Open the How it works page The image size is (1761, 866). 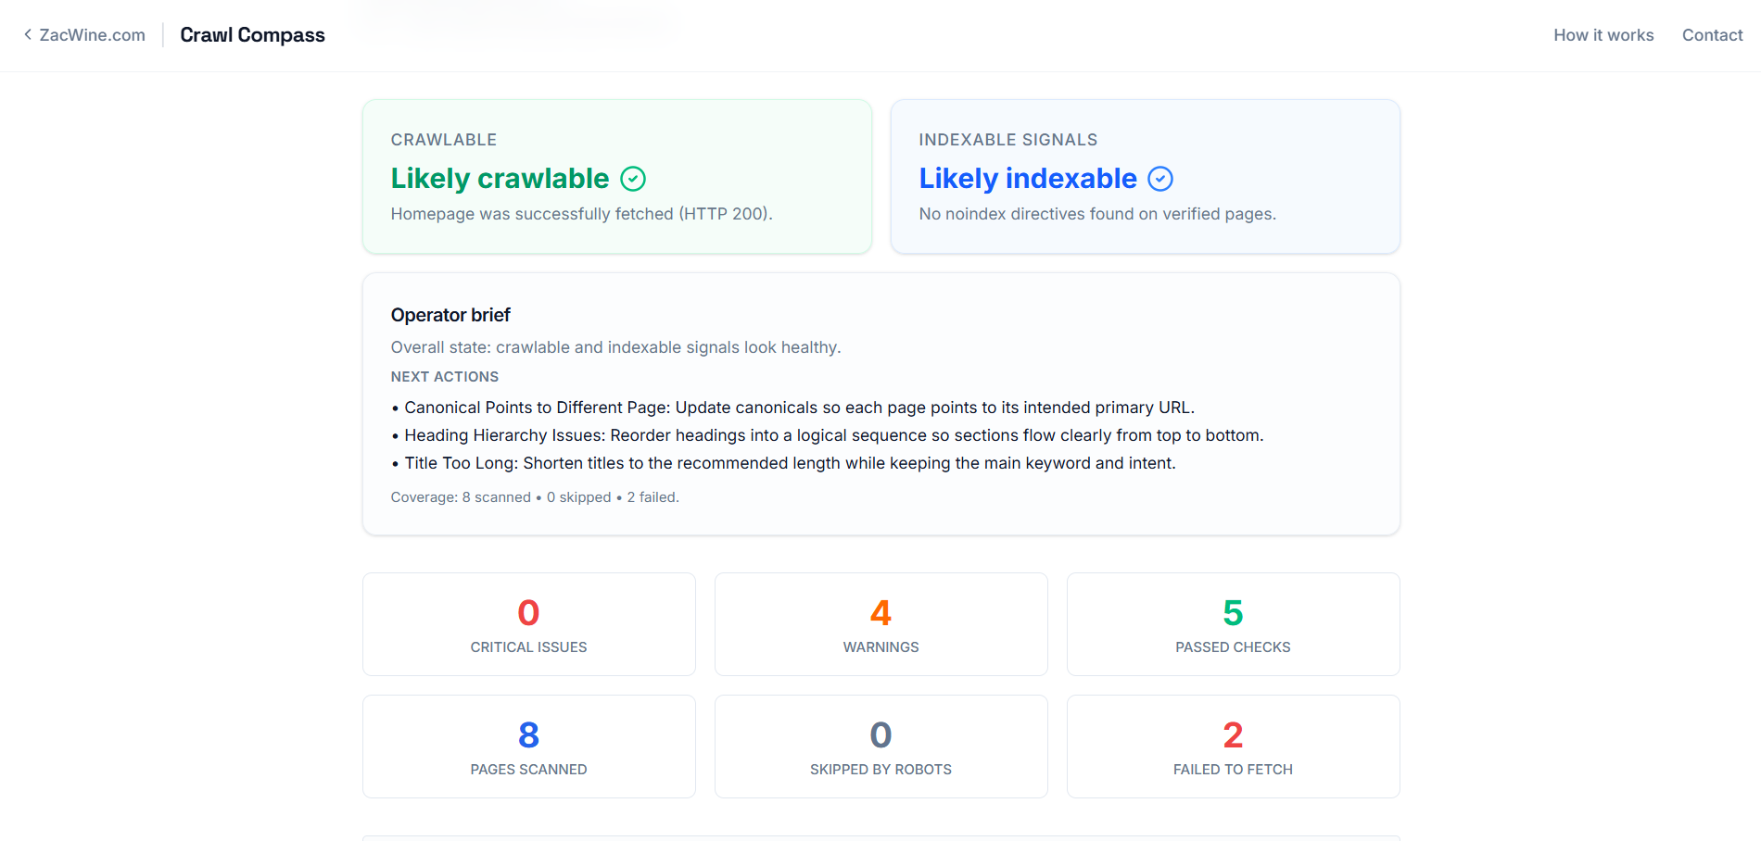(1603, 35)
